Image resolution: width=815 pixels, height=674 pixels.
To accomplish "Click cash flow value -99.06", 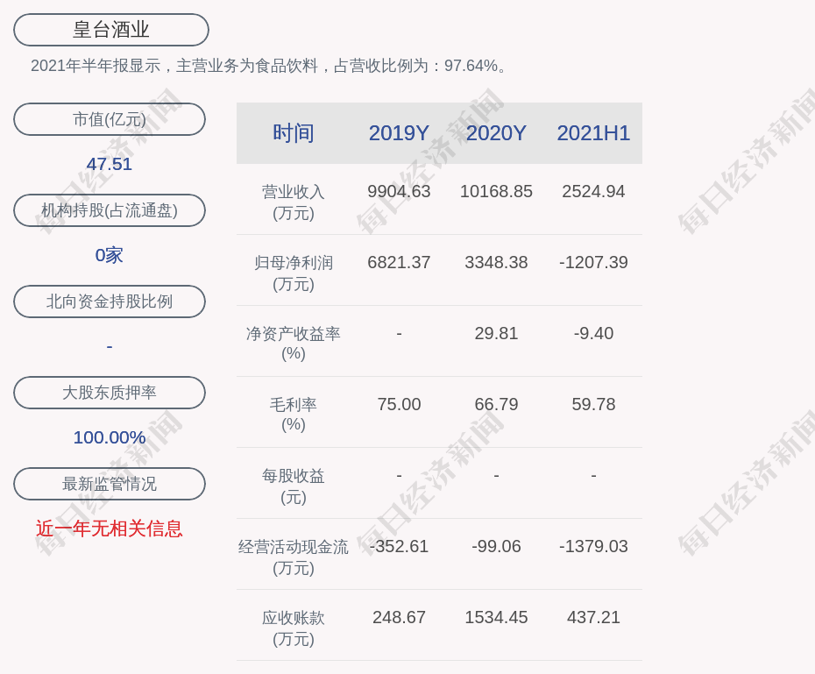I will tap(496, 546).
